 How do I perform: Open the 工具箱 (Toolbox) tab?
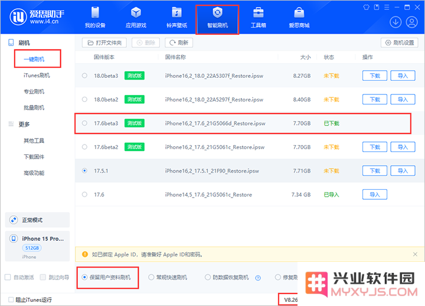tap(259, 18)
